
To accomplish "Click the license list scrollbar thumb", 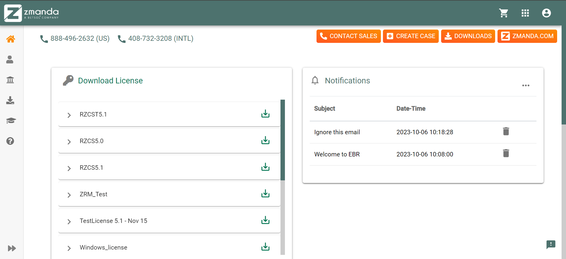I will pyautogui.click(x=283, y=140).
